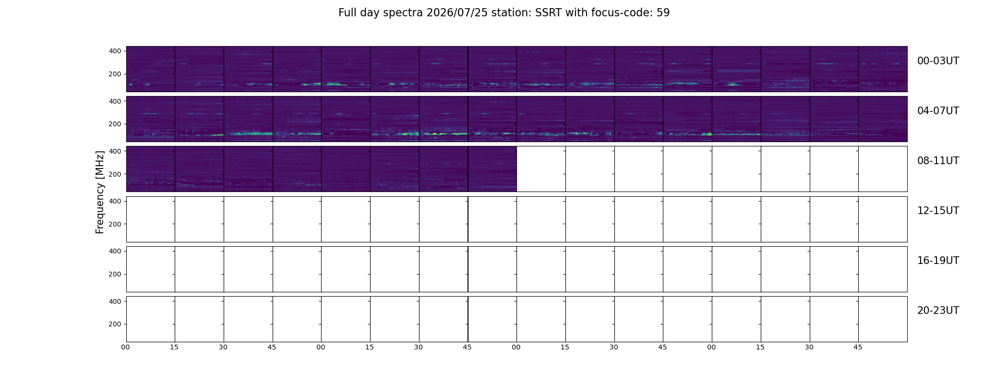Click the bright burst in the 04-07UT spectrogram
Screen dimensions: 1008x384
434,134
